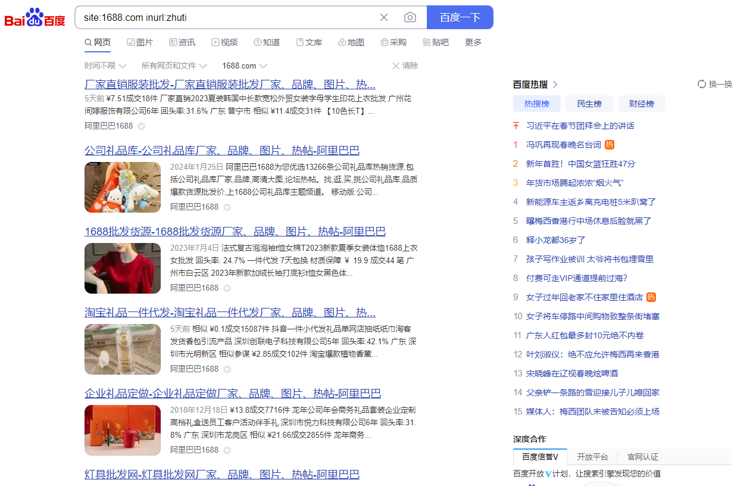The image size is (753, 486).
Task: Click the 阿里巴巴1688 source under 厂家直销服装批发
Action: 109,126
